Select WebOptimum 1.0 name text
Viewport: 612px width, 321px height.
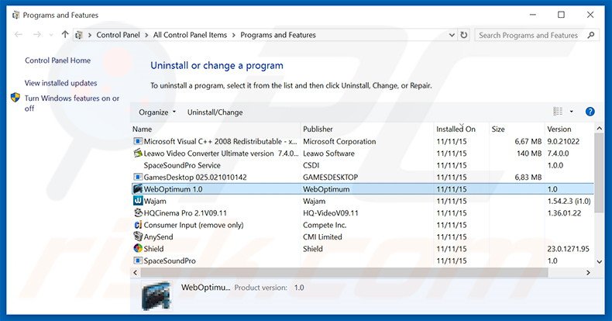point(173,189)
